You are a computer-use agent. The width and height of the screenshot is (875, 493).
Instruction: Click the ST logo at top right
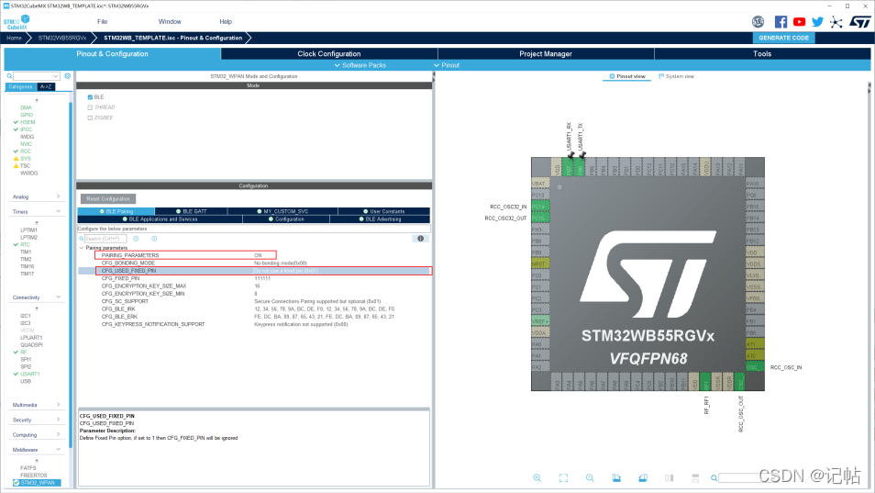tap(860, 22)
